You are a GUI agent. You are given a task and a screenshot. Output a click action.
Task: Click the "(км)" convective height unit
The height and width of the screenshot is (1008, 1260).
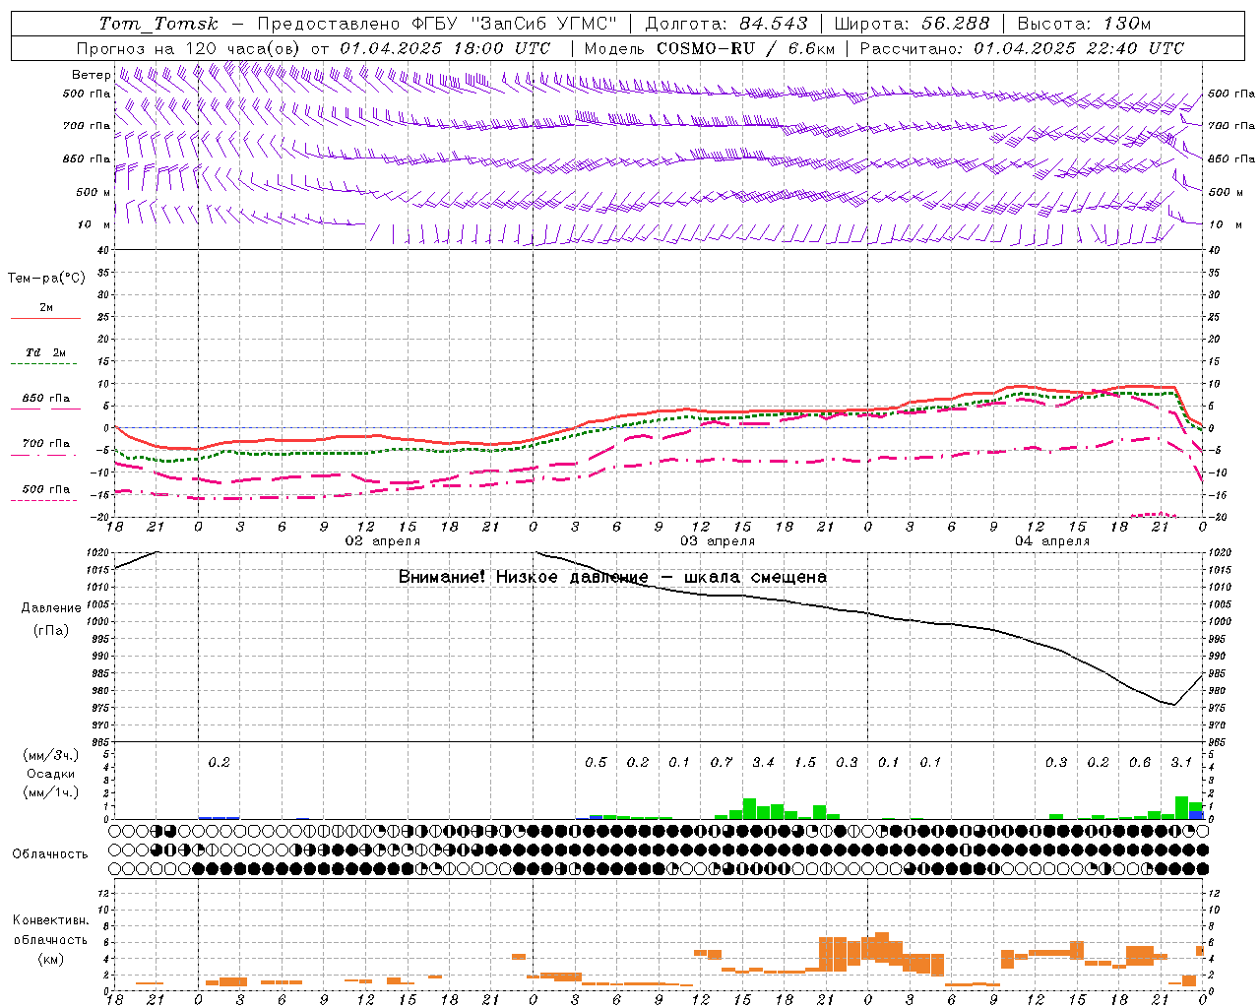tap(51, 959)
